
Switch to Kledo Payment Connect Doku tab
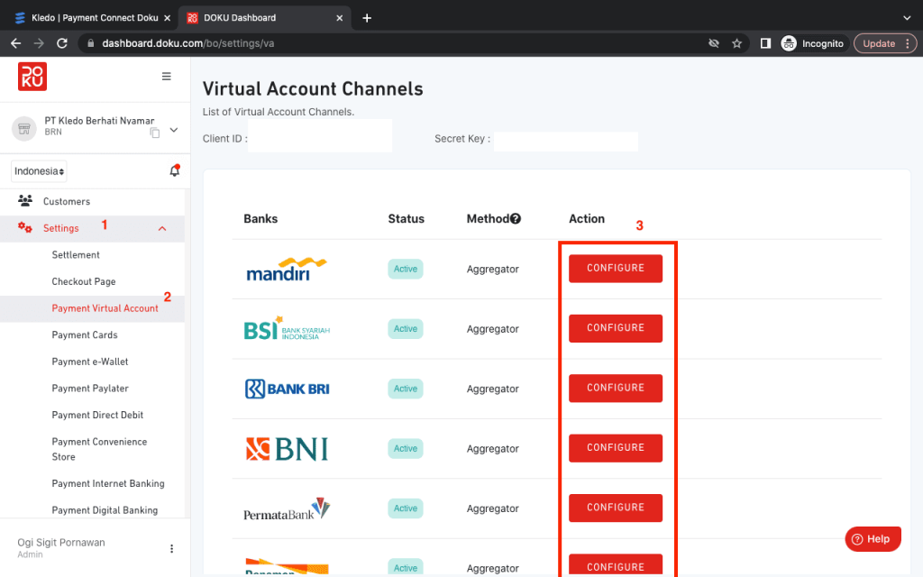pyautogui.click(x=93, y=18)
